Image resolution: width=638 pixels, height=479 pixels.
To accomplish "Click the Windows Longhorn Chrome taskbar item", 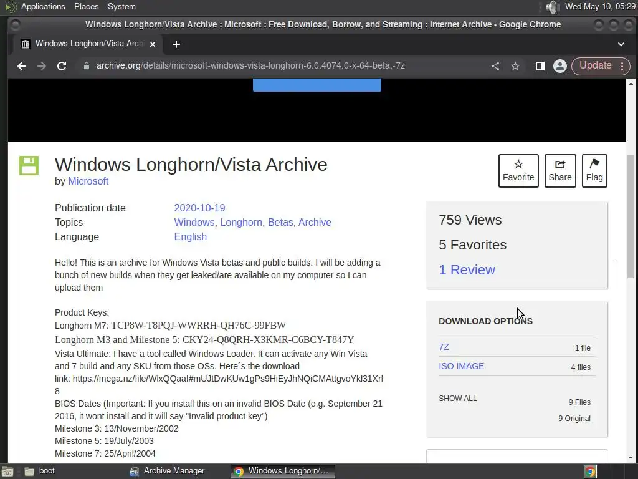I will click(283, 471).
